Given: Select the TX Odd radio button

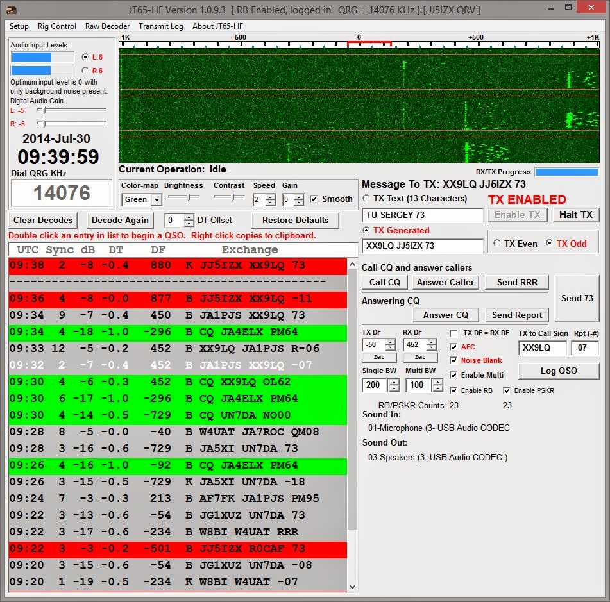Looking at the screenshot, I should [x=549, y=243].
